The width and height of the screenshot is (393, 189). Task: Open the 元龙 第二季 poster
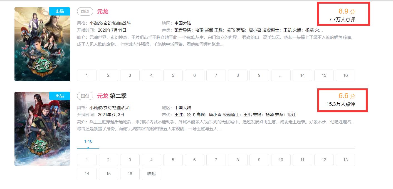pyautogui.click(x=42, y=128)
